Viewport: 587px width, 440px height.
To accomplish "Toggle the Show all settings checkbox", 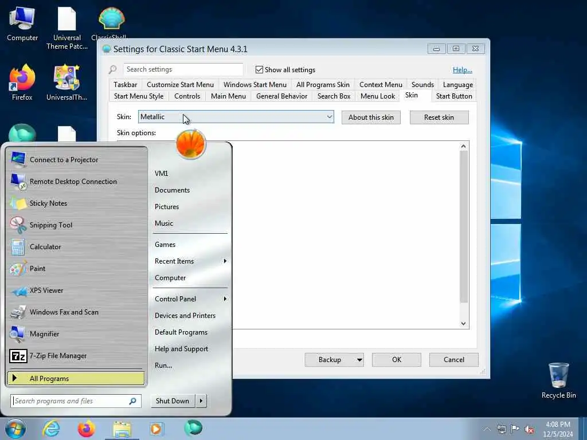I will pyautogui.click(x=259, y=69).
